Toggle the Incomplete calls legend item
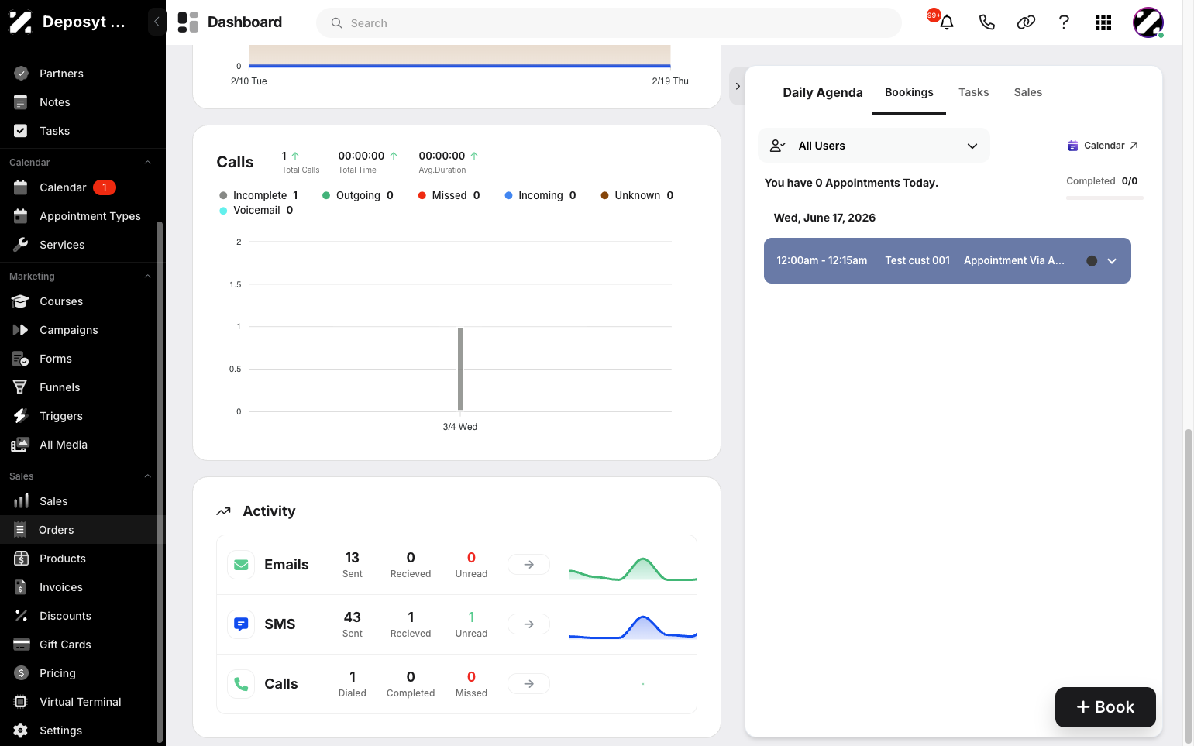The image size is (1194, 746). click(259, 195)
